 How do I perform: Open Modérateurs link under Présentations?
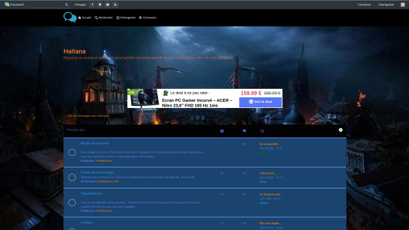[104, 211]
